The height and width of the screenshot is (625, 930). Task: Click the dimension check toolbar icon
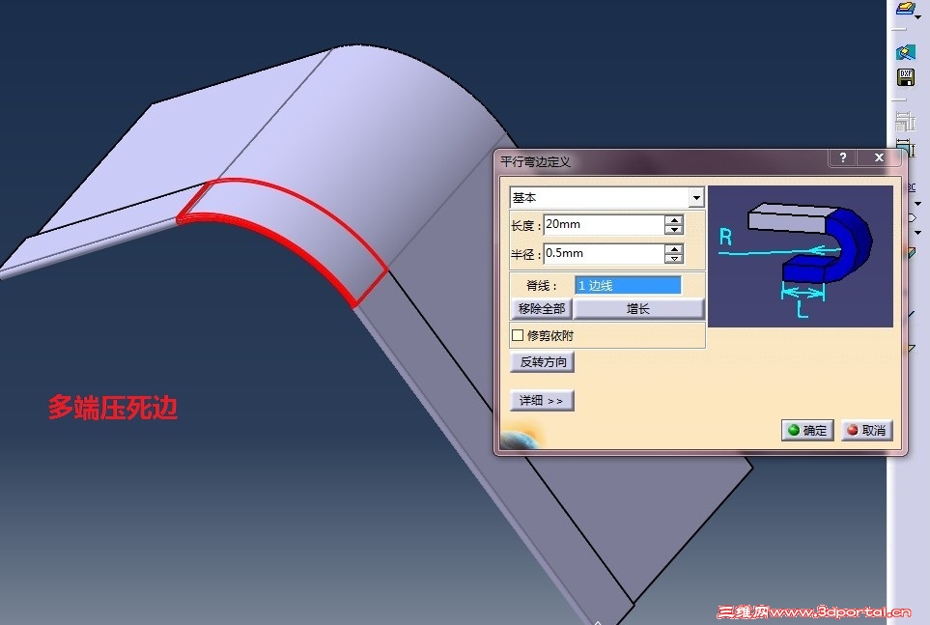904,147
